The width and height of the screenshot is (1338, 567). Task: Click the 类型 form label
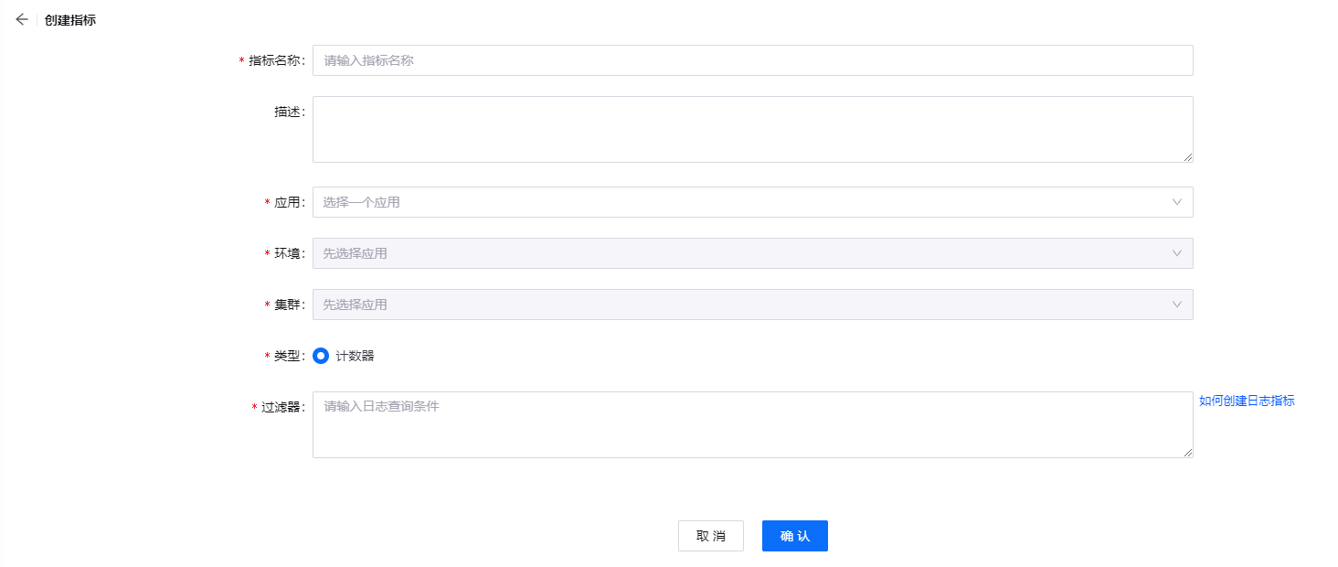[286, 356]
